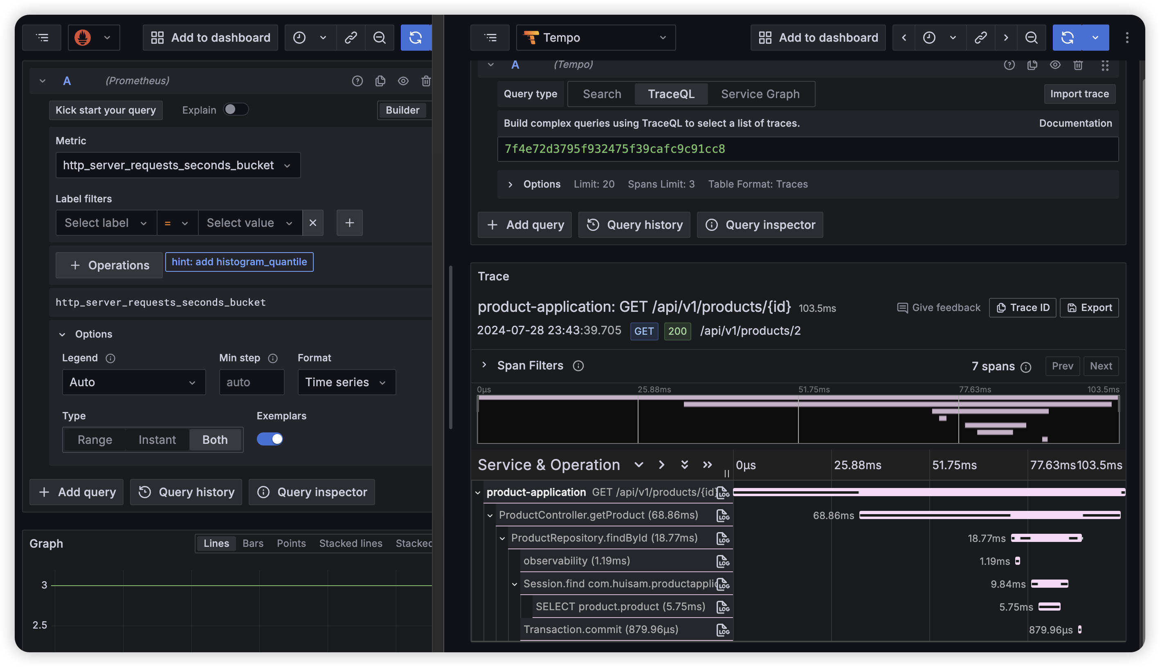Switch to the Service Graph query type tab

point(760,94)
